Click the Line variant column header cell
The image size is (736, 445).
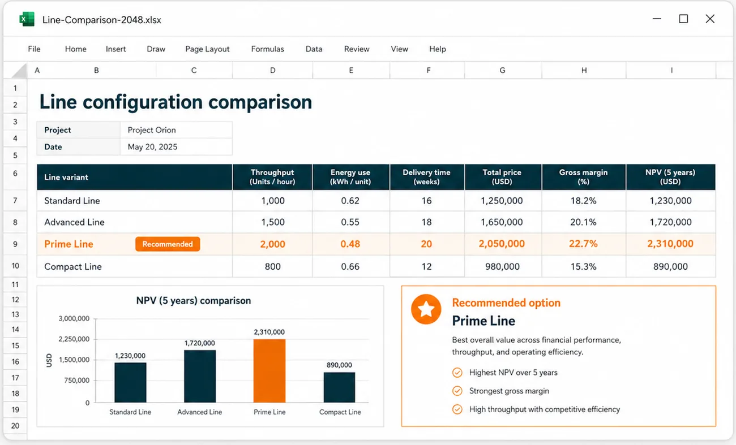pos(135,177)
